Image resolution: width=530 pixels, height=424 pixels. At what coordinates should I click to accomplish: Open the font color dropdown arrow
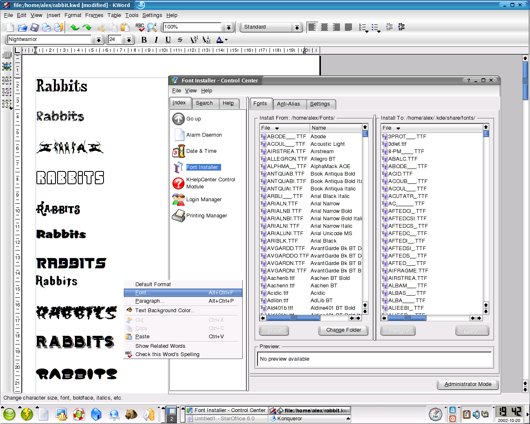click(226, 40)
